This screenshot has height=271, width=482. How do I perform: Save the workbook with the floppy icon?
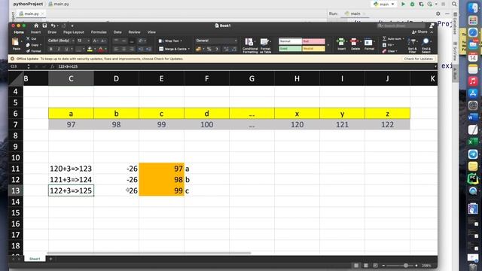(x=44, y=26)
